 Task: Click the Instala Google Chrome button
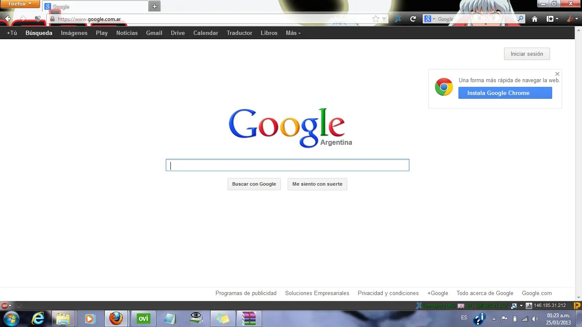click(x=505, y=93)
